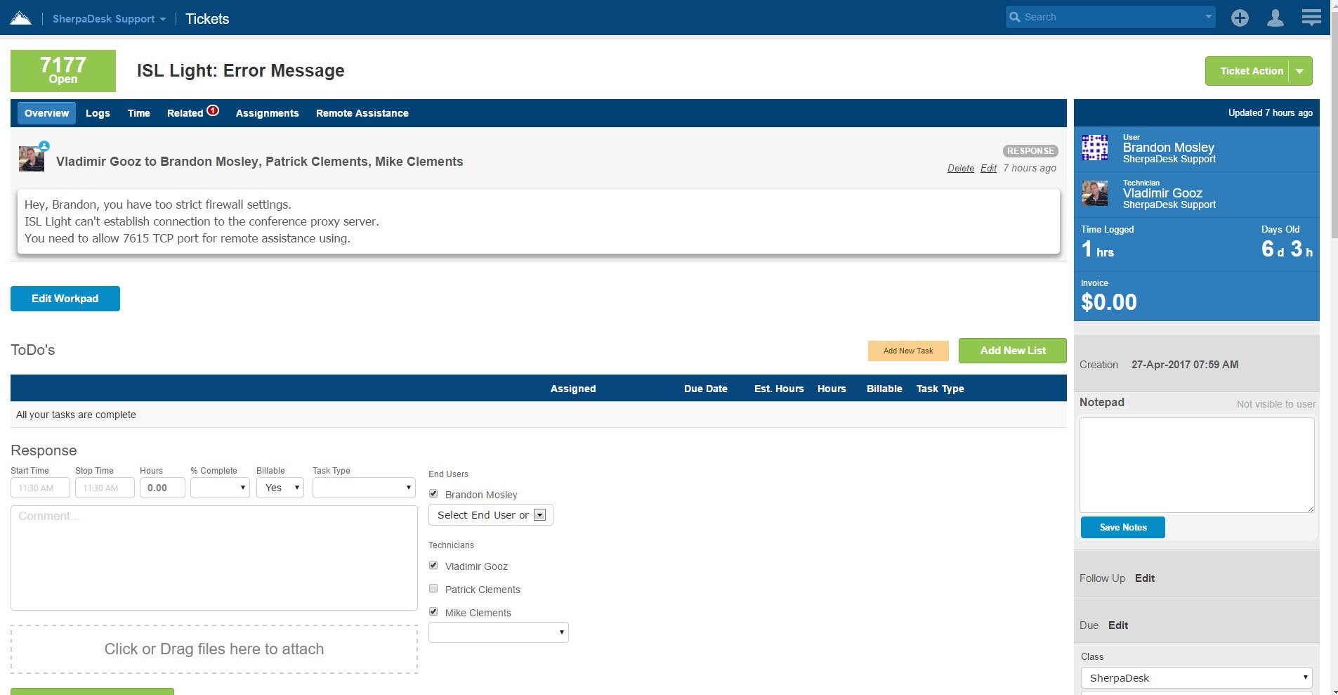Viewport: 1338px width, 695px height.
Task: Click Brandon Mosley user avatar in sidebar
Action: point(1095,148)
